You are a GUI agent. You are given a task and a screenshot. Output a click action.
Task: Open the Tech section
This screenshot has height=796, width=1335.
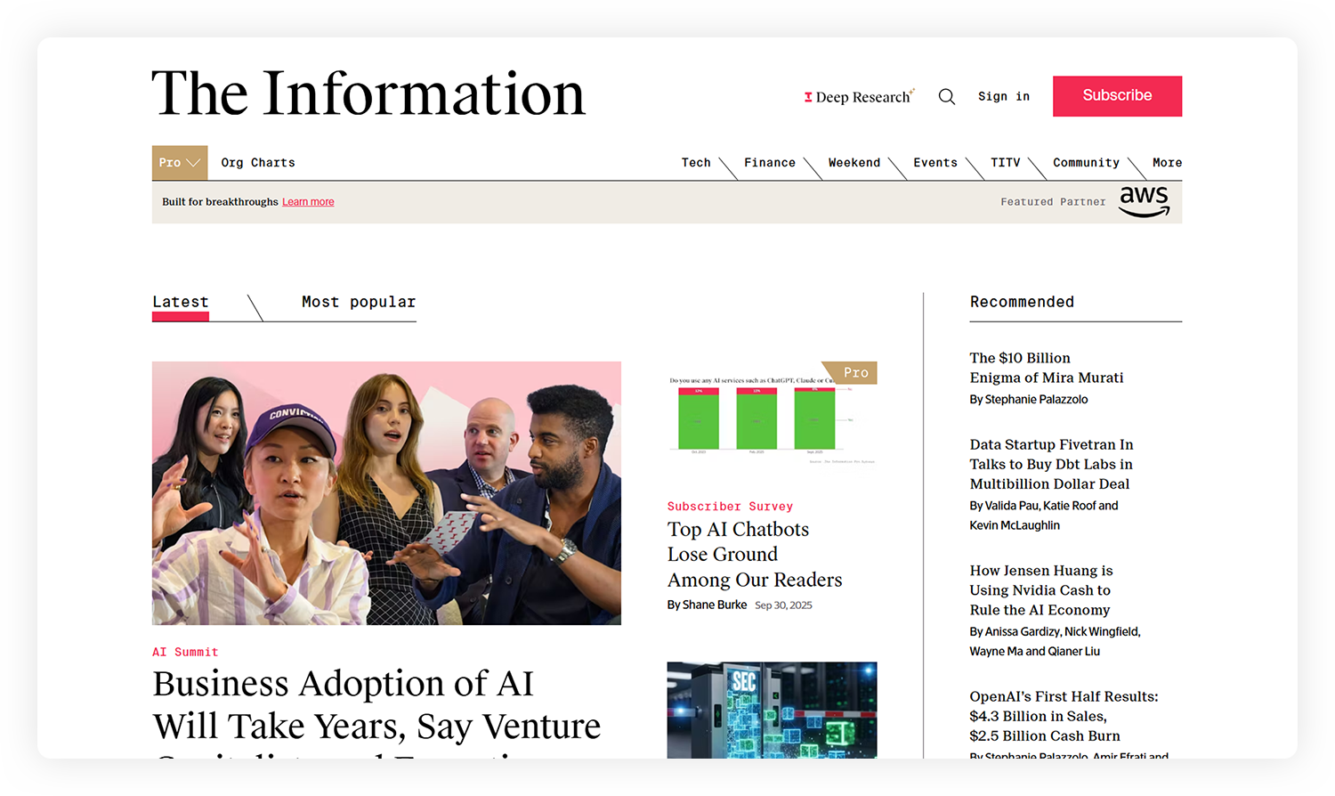[x=696, y=163]
